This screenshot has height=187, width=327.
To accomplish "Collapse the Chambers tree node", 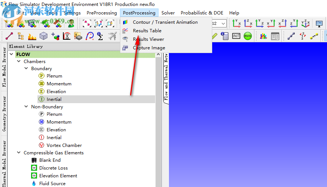I will (19, 61).
